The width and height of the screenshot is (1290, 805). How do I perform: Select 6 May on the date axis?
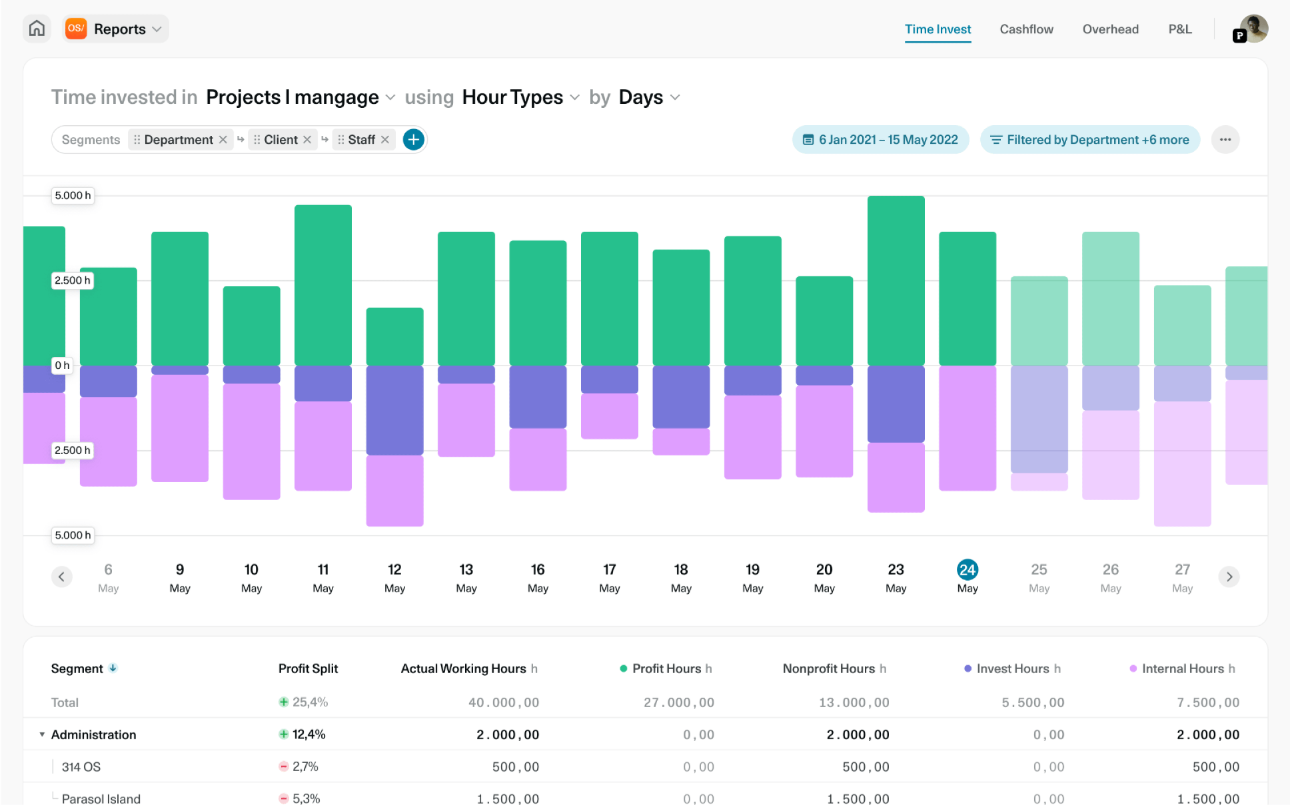(x=108, y=578)
